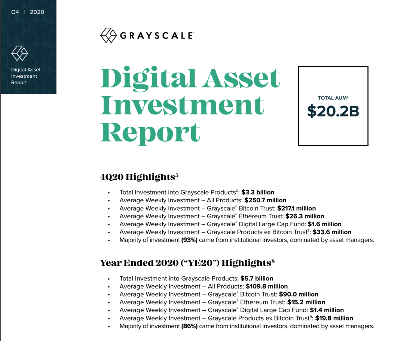This screenshot has width=404, height=341.
Task: Select the $3.3 billion total investment figure
Action: point(258,193)
